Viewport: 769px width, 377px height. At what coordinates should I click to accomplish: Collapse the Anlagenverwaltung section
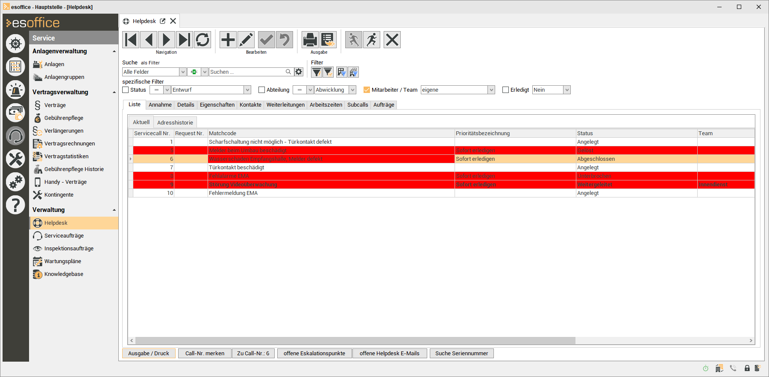tap(114, 52)
